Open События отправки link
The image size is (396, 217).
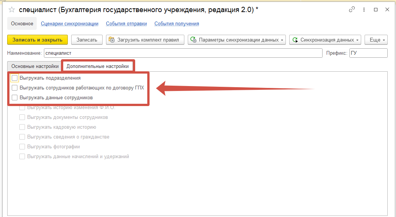point(126,24)
